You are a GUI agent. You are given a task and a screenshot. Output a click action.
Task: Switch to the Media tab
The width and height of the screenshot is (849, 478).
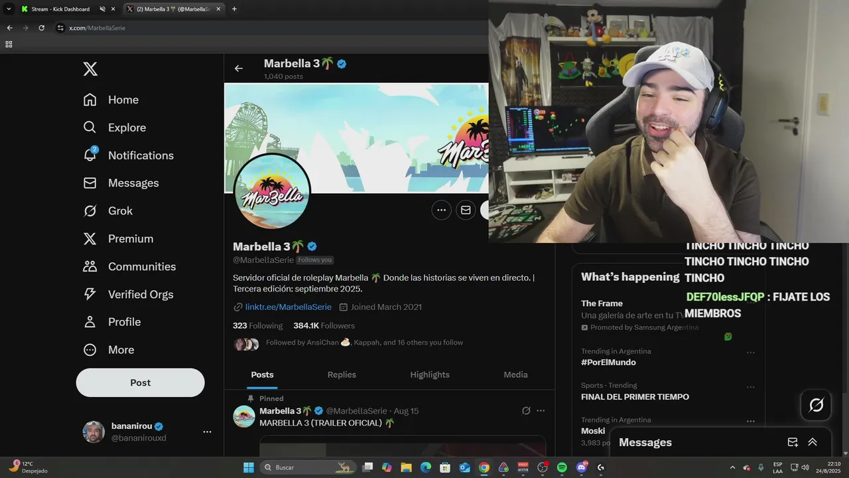[515, 374]
